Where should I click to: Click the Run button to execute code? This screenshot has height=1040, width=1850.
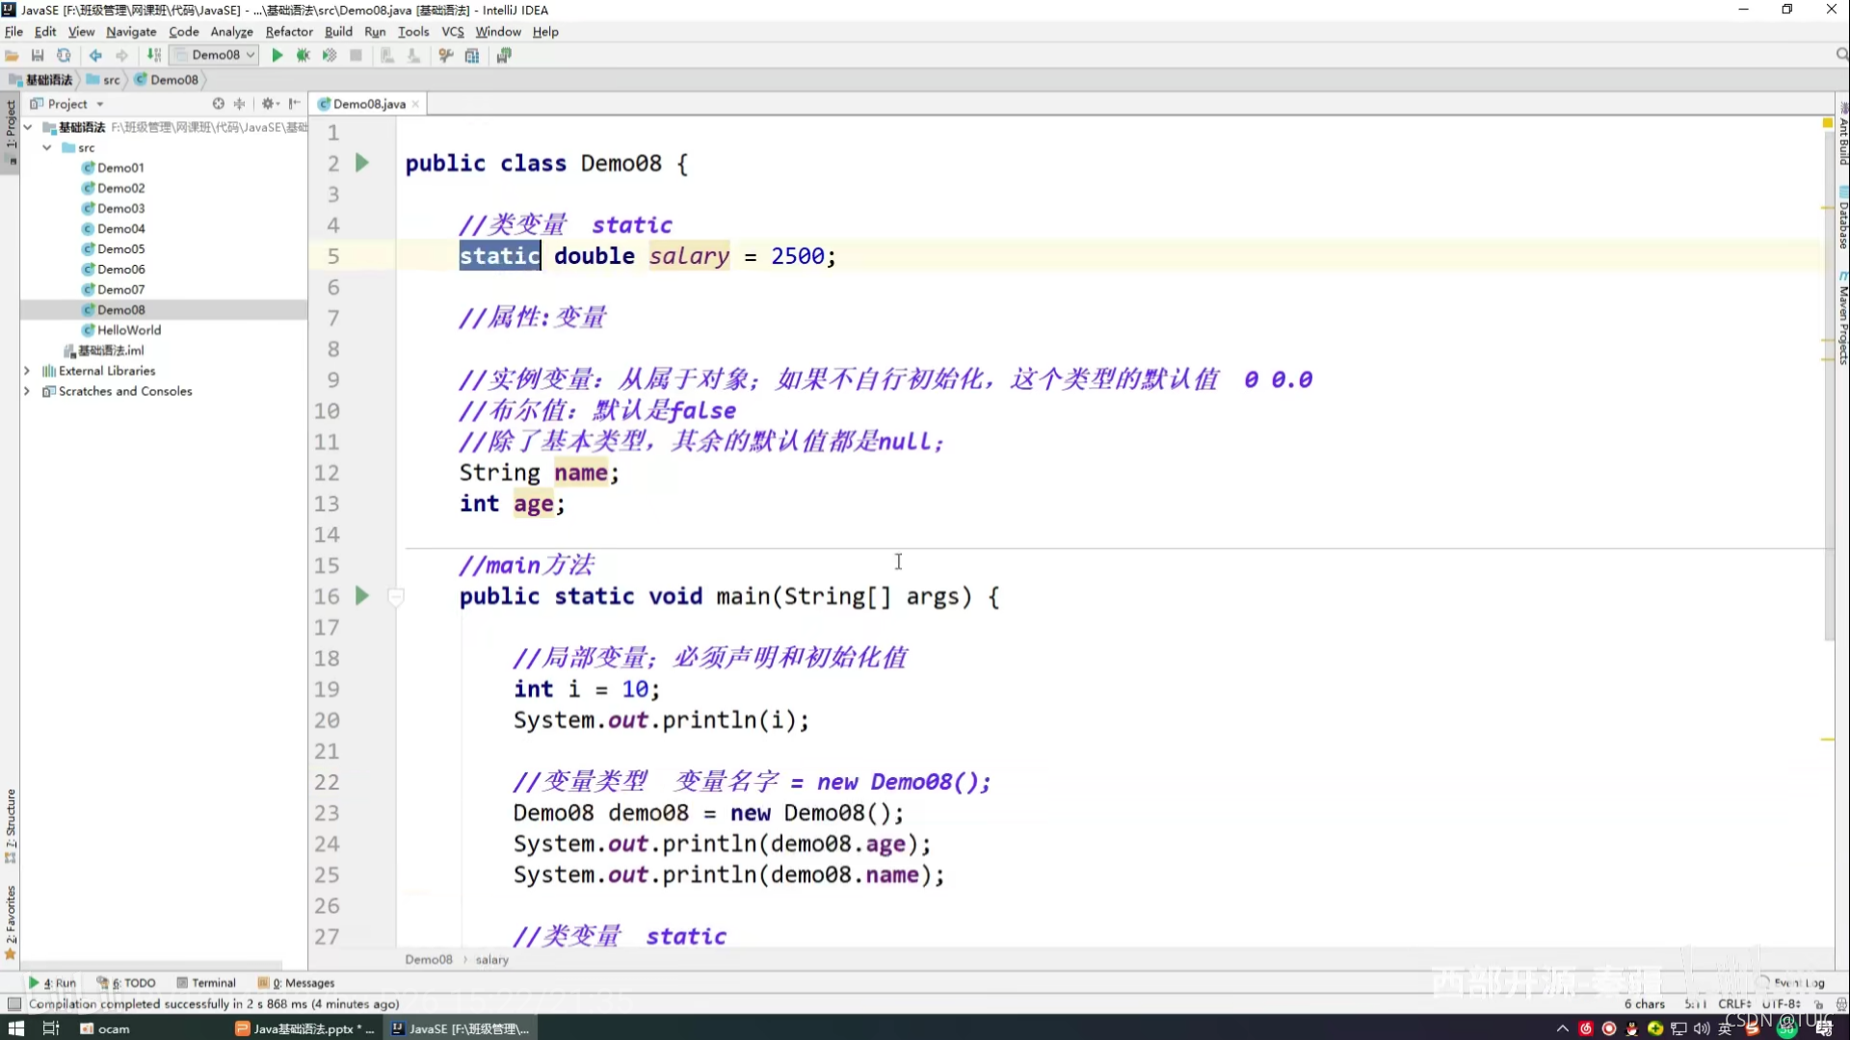[277, 55]
